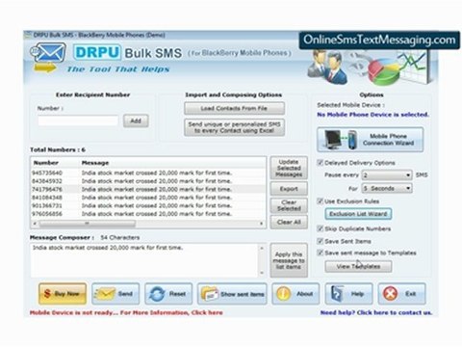Click the refresh arrows icon on Reset
Image resolution: width=462 pixels, height=347 pixels.
(x=157, y=294)
